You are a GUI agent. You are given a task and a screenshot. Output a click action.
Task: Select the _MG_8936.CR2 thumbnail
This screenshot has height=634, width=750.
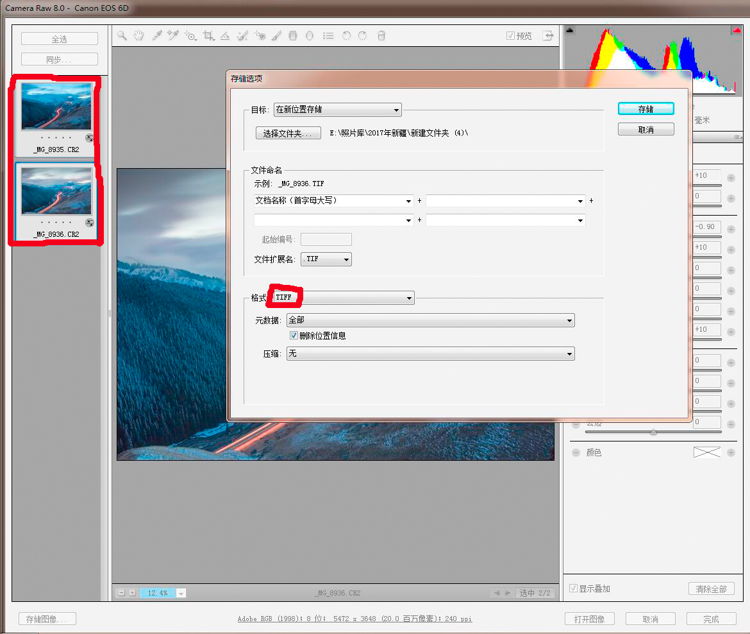click(56, 191)
